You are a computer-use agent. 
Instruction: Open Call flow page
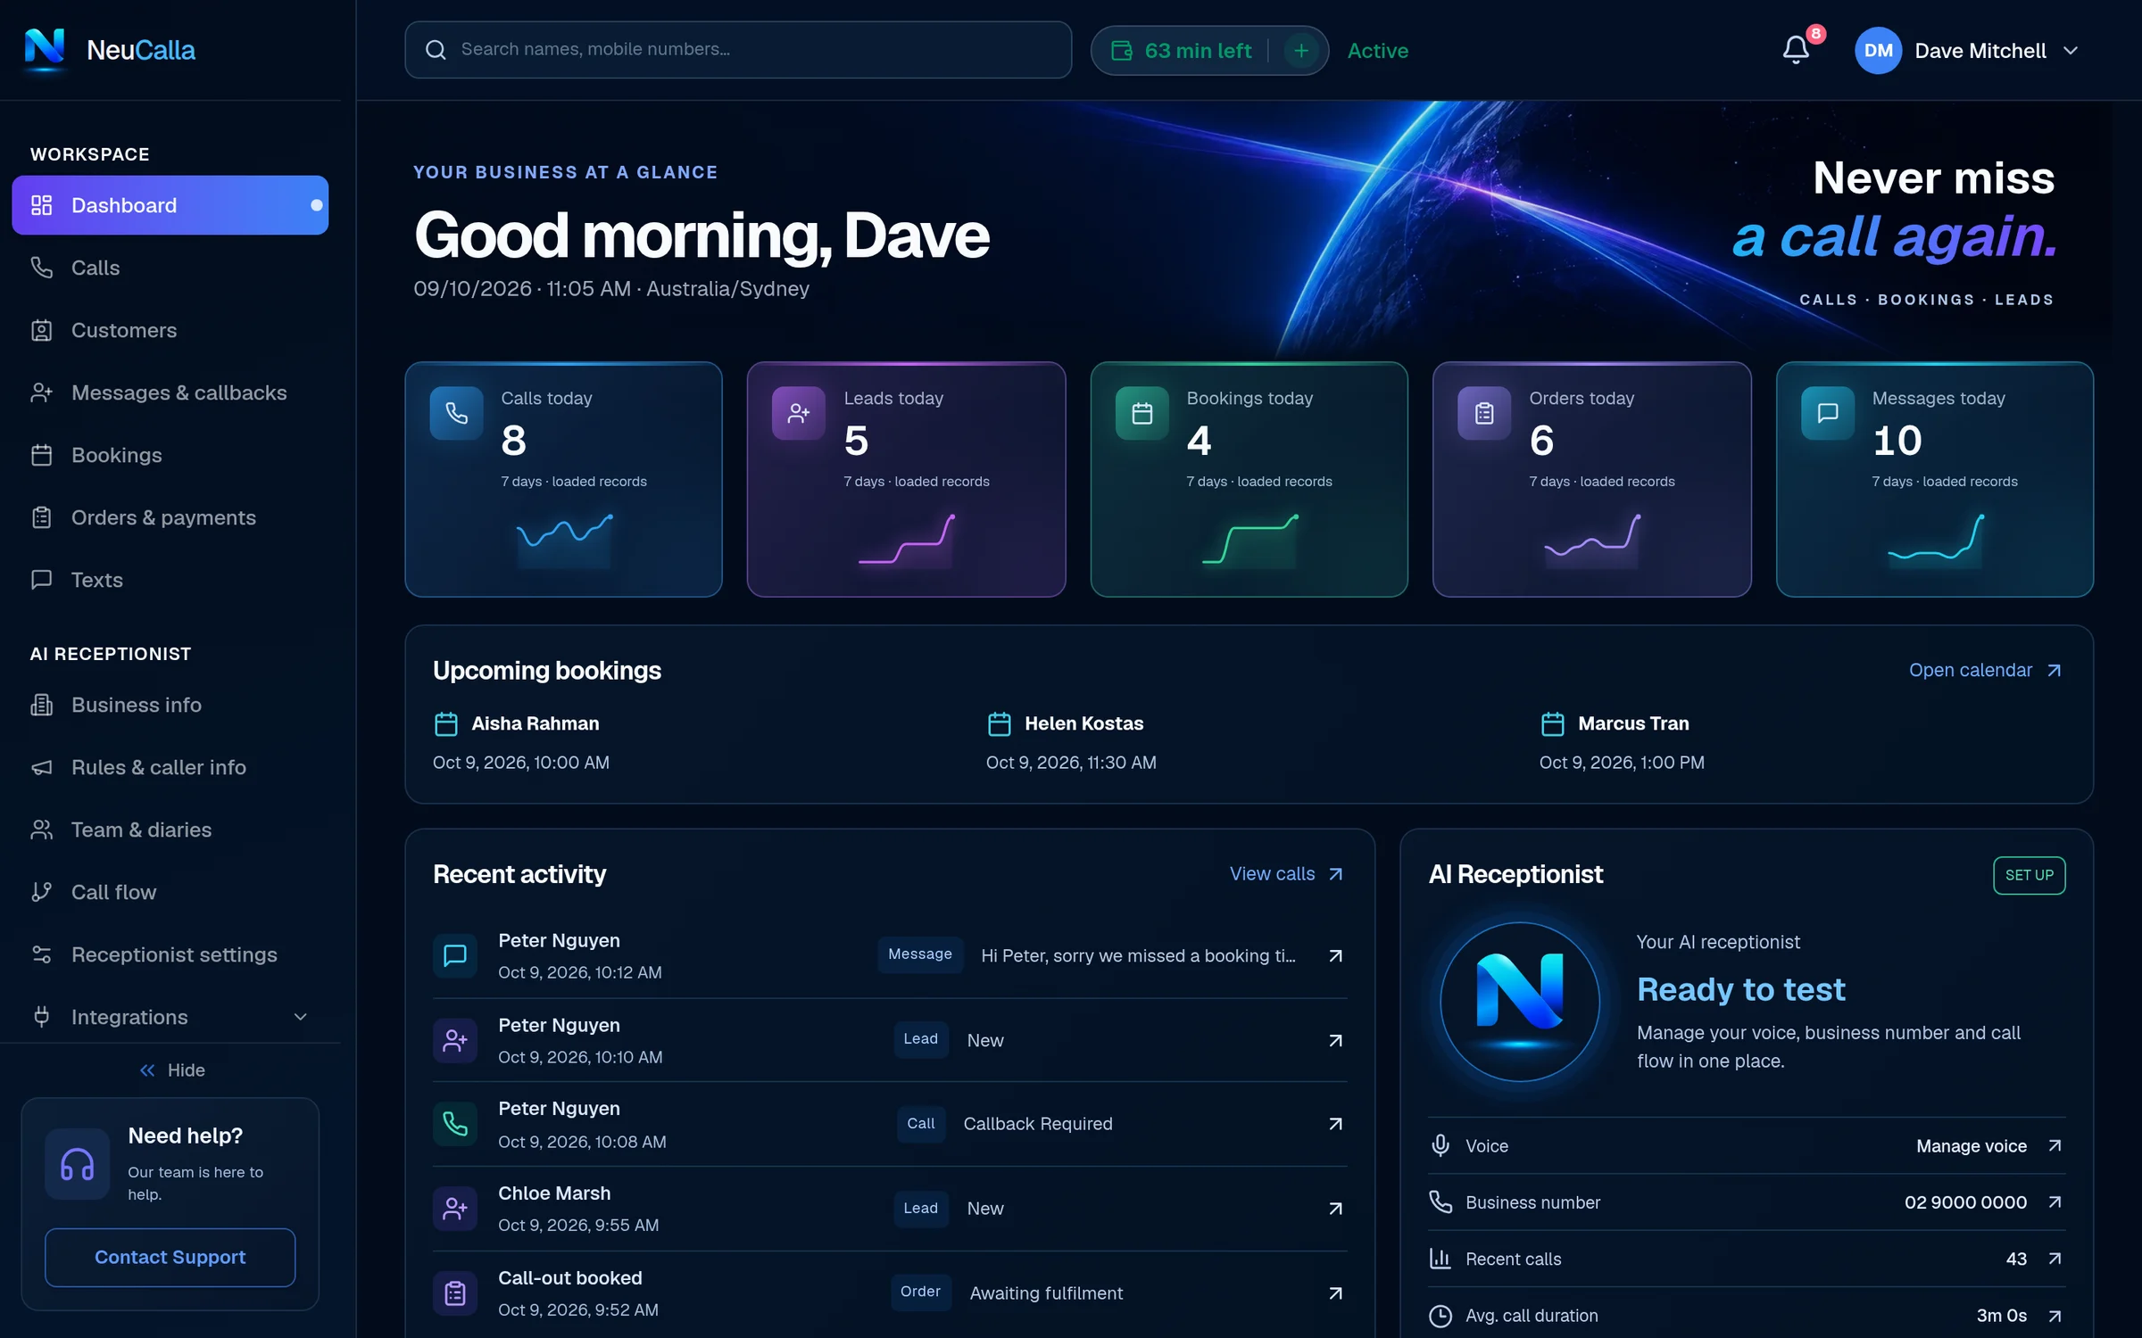pyautogui.click(x=170, y=892)
